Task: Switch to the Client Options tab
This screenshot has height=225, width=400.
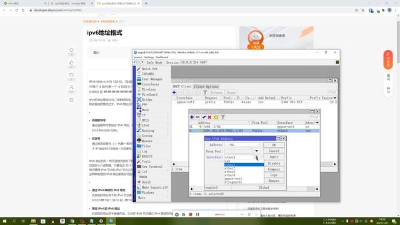Action: coord(206,87)
